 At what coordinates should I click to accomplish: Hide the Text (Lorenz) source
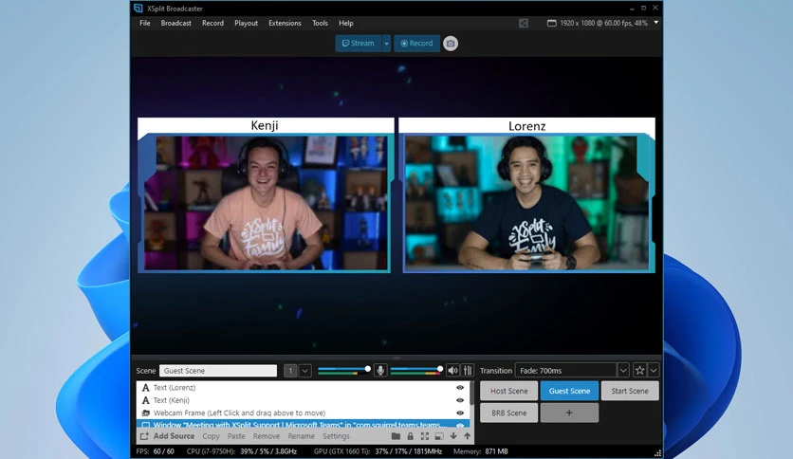(460, 387)
